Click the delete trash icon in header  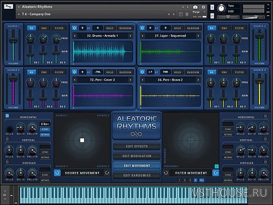point(187,14)
